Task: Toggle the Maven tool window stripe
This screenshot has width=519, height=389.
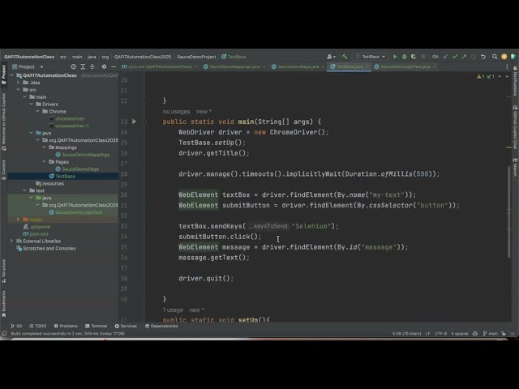Action: click(x=515, y=167)
